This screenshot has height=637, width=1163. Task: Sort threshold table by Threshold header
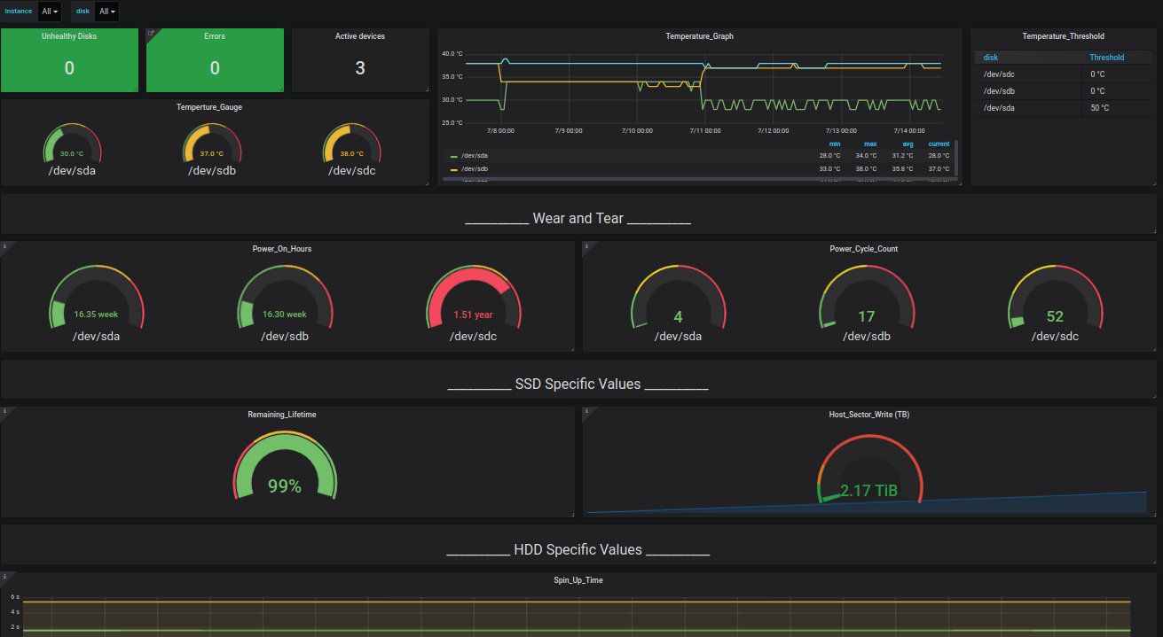tap(1106, 58)
